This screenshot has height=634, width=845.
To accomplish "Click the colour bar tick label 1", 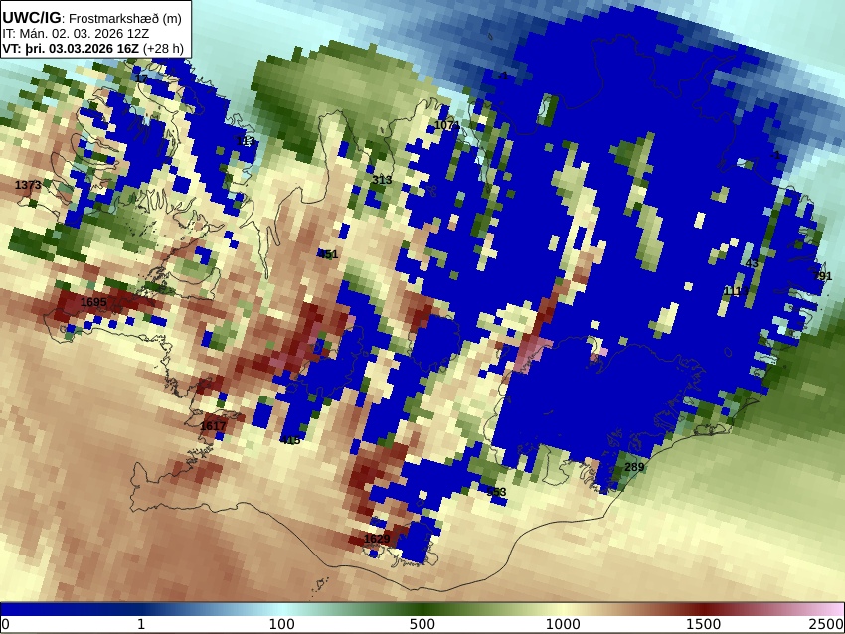I will 141,624.
